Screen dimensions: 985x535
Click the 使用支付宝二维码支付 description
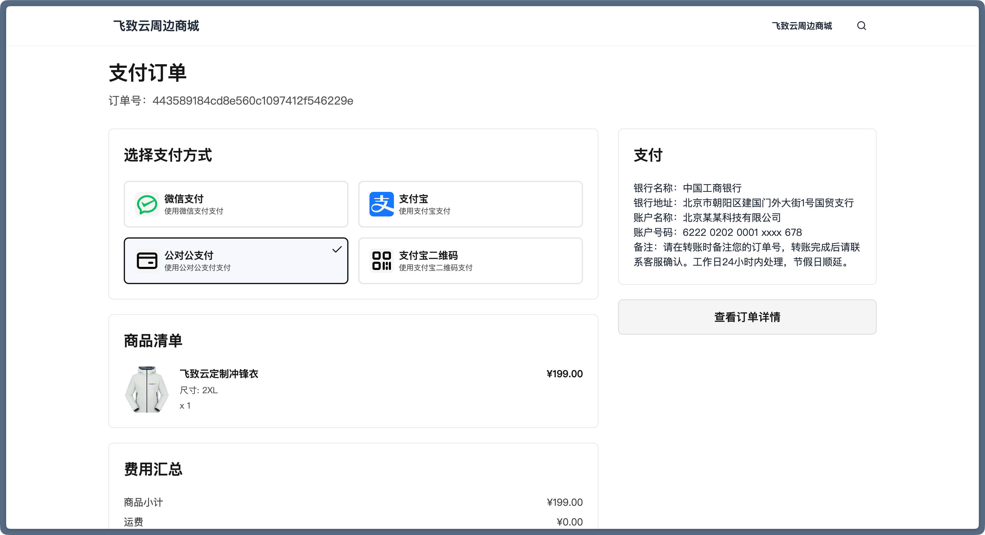point(436,268)
